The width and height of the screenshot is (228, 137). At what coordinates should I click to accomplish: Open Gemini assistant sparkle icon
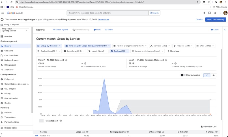click(204, 13)
